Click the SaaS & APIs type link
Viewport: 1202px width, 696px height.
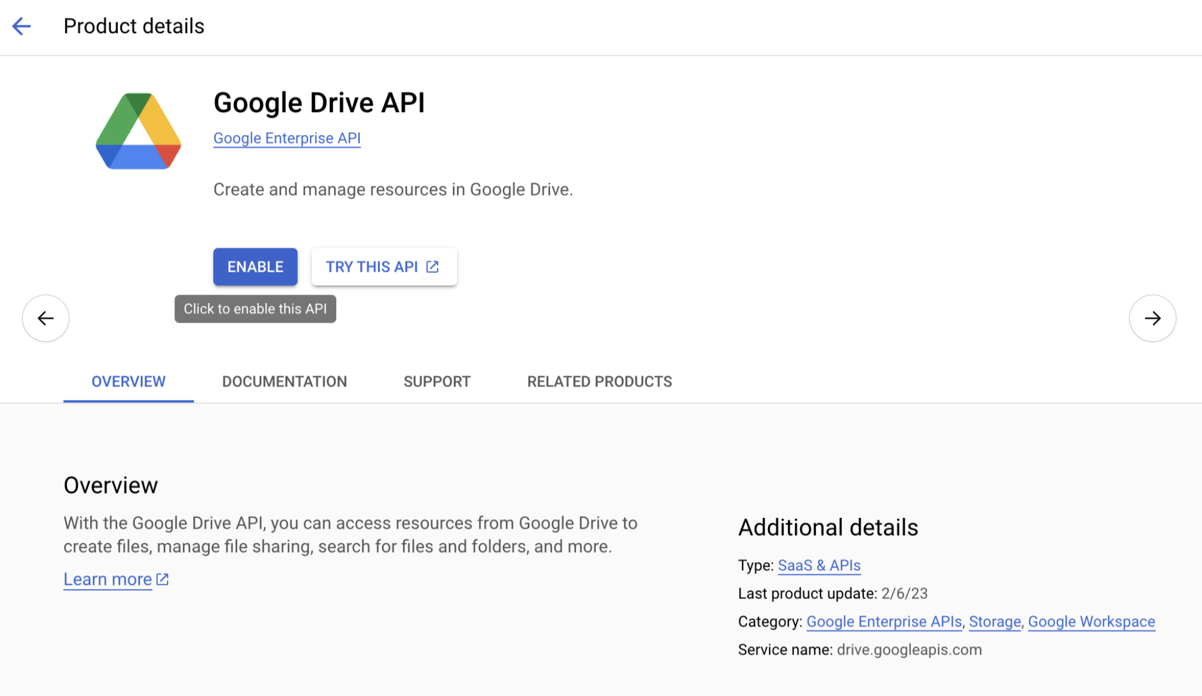(819, 565)
